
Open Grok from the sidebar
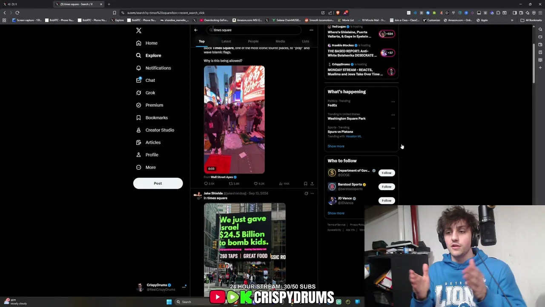146,93
